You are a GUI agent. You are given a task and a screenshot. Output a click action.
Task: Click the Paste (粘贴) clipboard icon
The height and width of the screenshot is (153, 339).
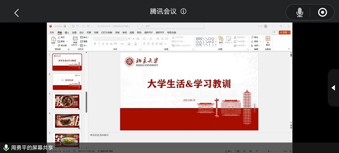coord(53,39)
